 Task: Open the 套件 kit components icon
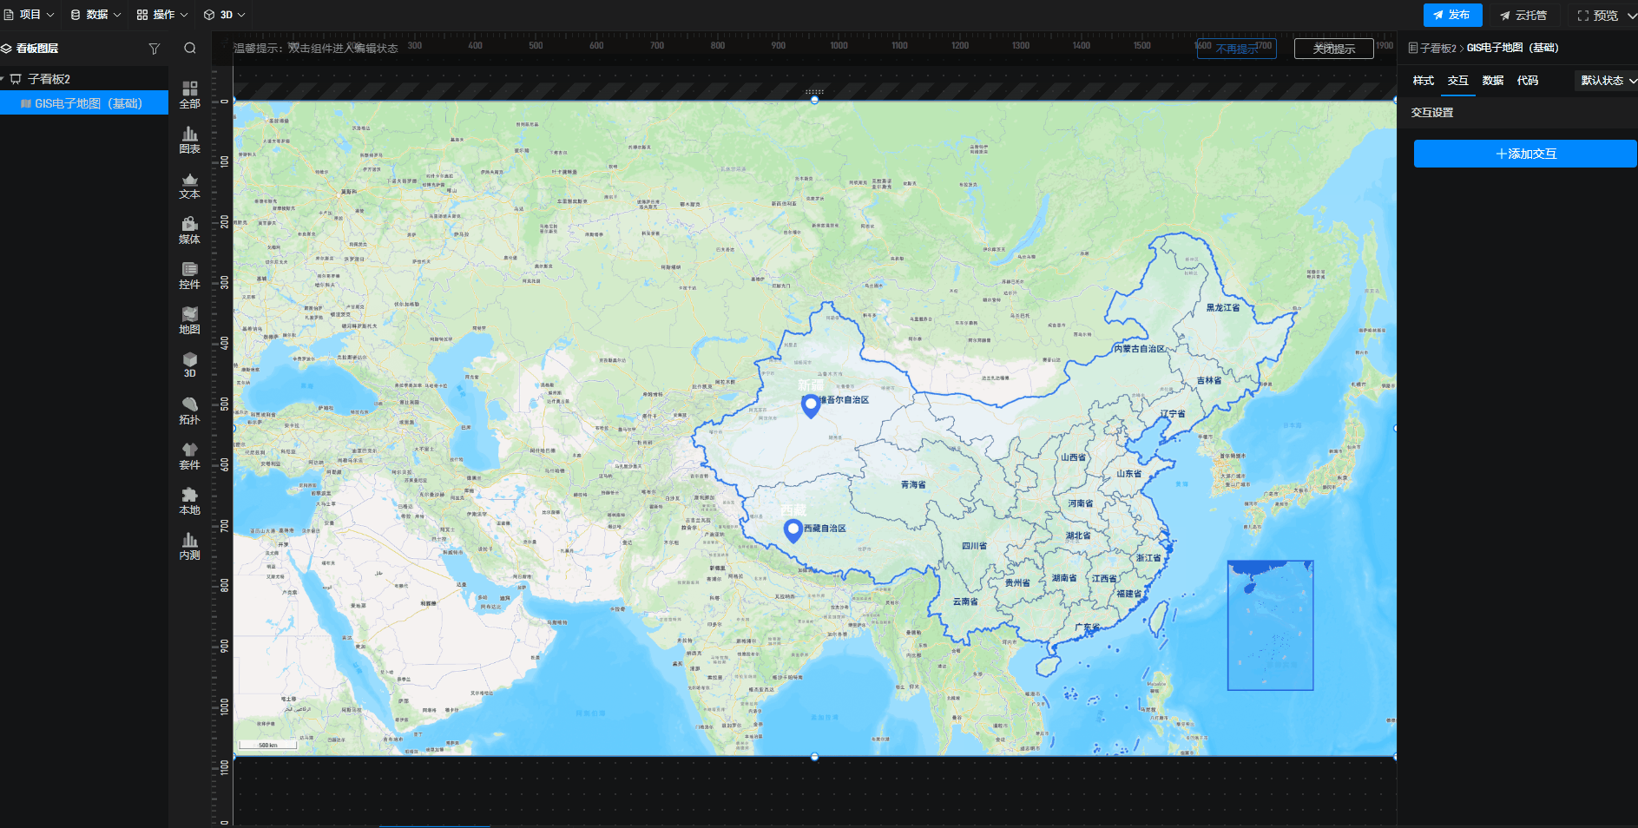(x=189, y=457)
